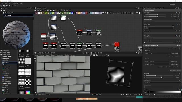This screenshot has height=102, width=182.
Task: Open the File menu
Action: coord(2,3)
